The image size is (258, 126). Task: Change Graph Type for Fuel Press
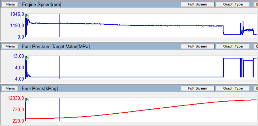click(233, 88)
